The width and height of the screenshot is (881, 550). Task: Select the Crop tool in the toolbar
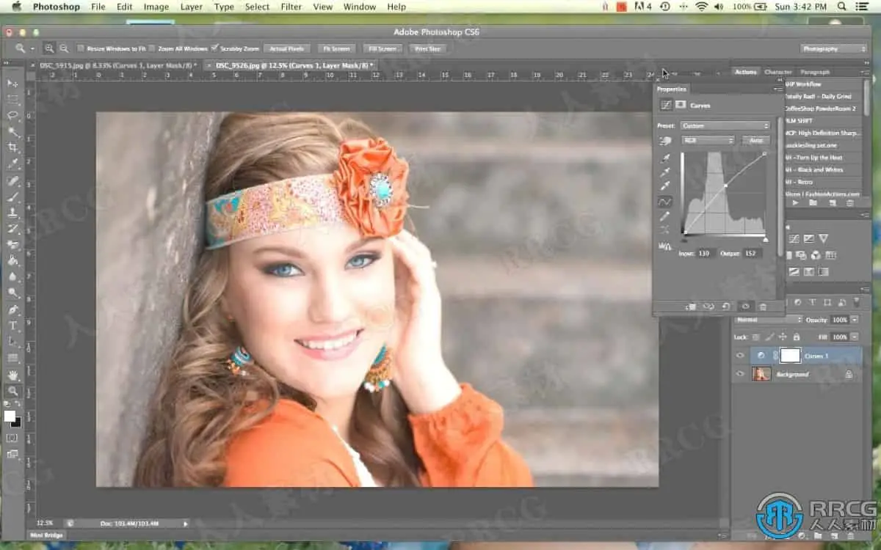[13, 147]
